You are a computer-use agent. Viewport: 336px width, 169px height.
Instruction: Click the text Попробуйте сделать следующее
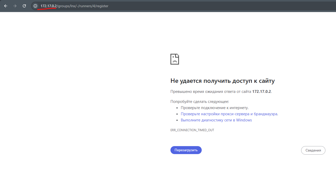(200, 101)
